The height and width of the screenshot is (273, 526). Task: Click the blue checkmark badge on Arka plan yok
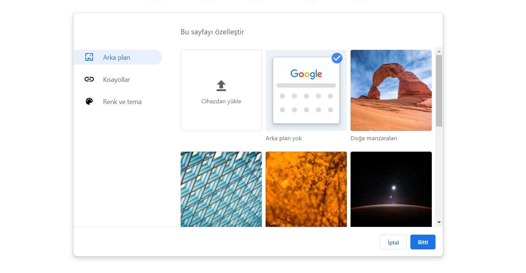(x=337, y=58)
